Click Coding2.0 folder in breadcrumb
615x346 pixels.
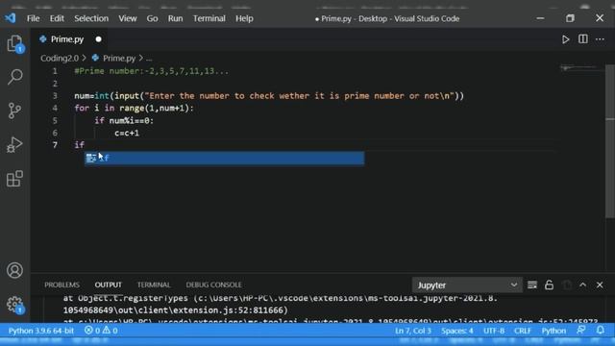tap(60, 58)
